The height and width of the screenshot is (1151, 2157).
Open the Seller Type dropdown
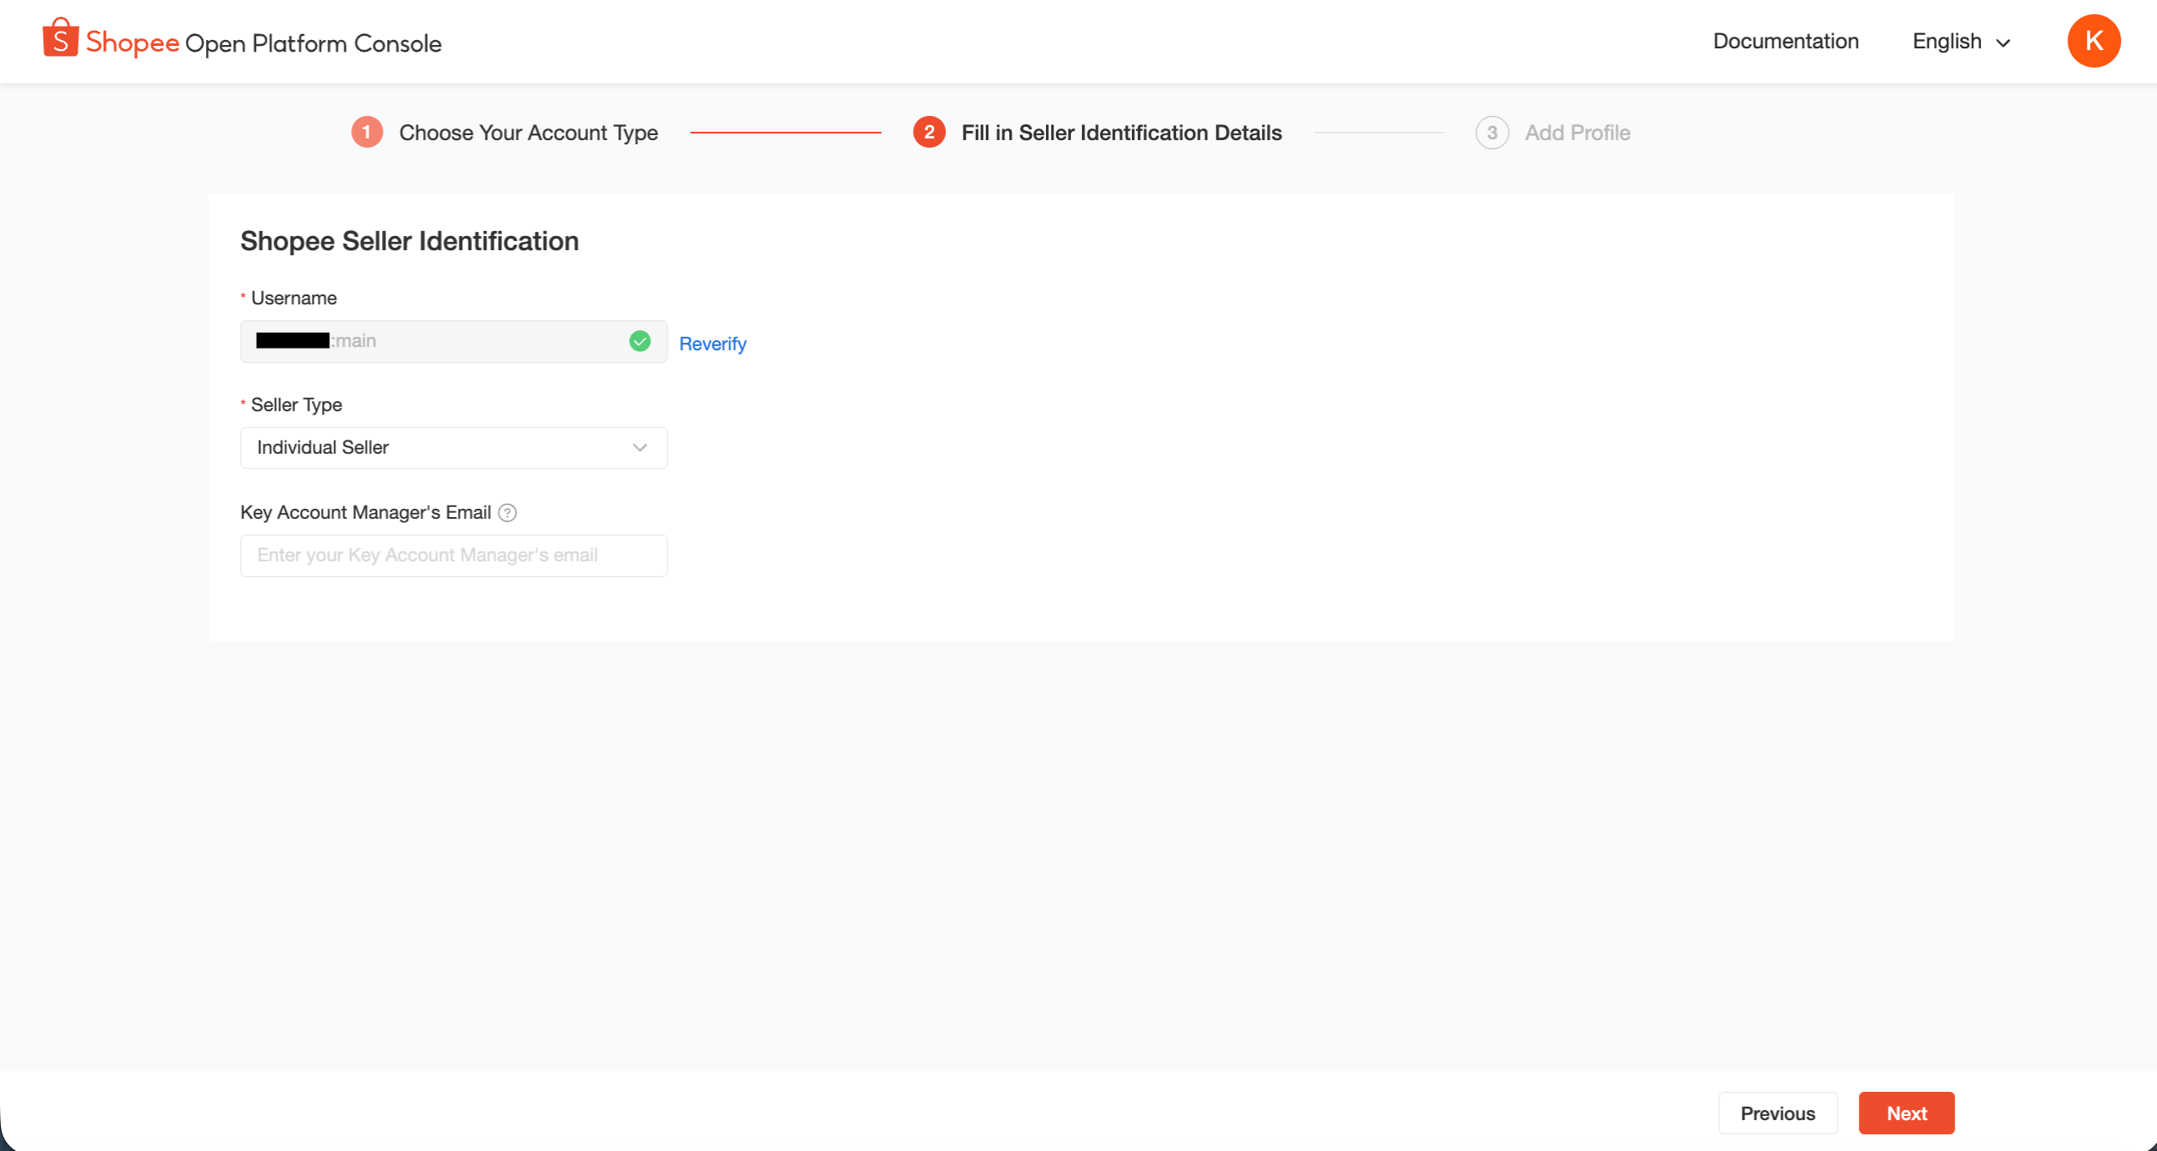tap(454, 448)
